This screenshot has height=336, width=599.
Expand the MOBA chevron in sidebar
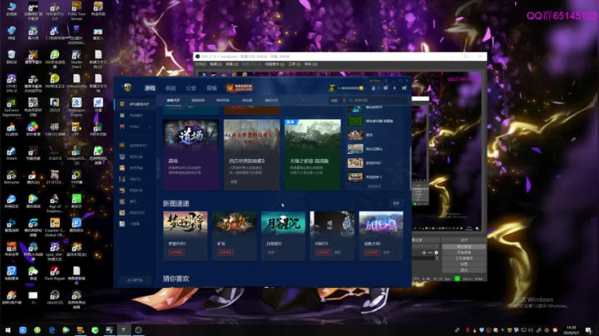pos(150,126)
